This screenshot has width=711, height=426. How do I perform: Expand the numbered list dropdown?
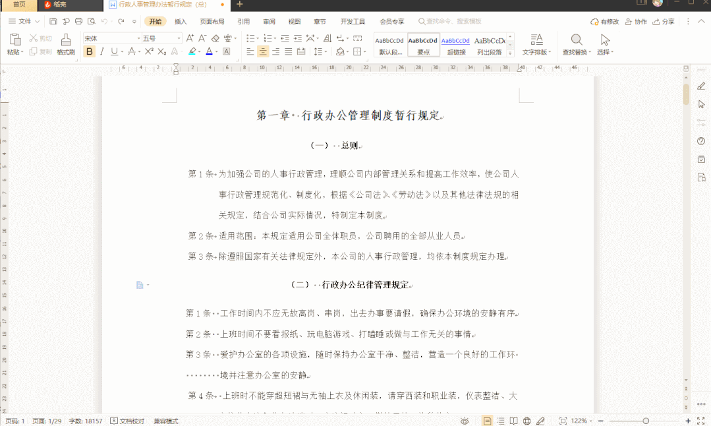click(x=275, y=38)
